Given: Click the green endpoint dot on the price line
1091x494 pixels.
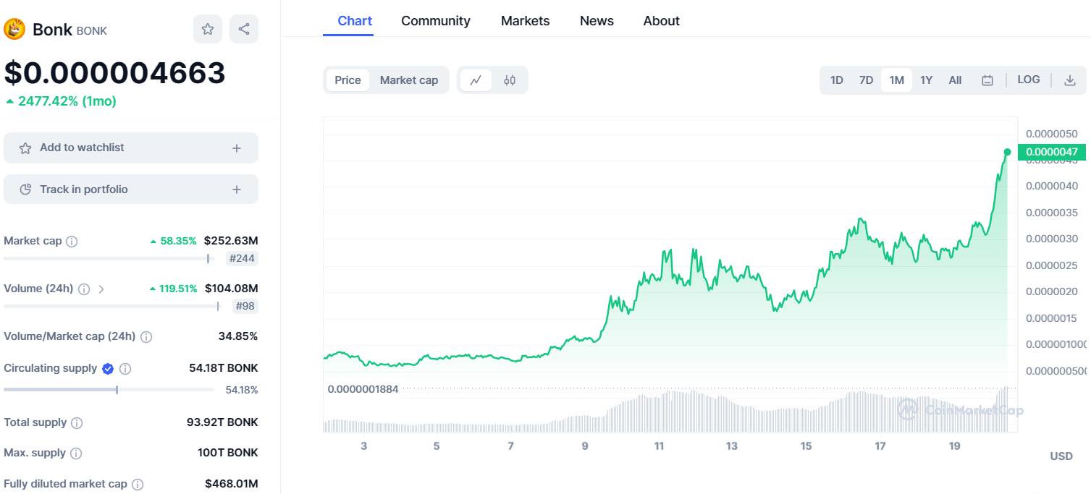Looking at the screenshot, I should click(x=1007, y=152).
